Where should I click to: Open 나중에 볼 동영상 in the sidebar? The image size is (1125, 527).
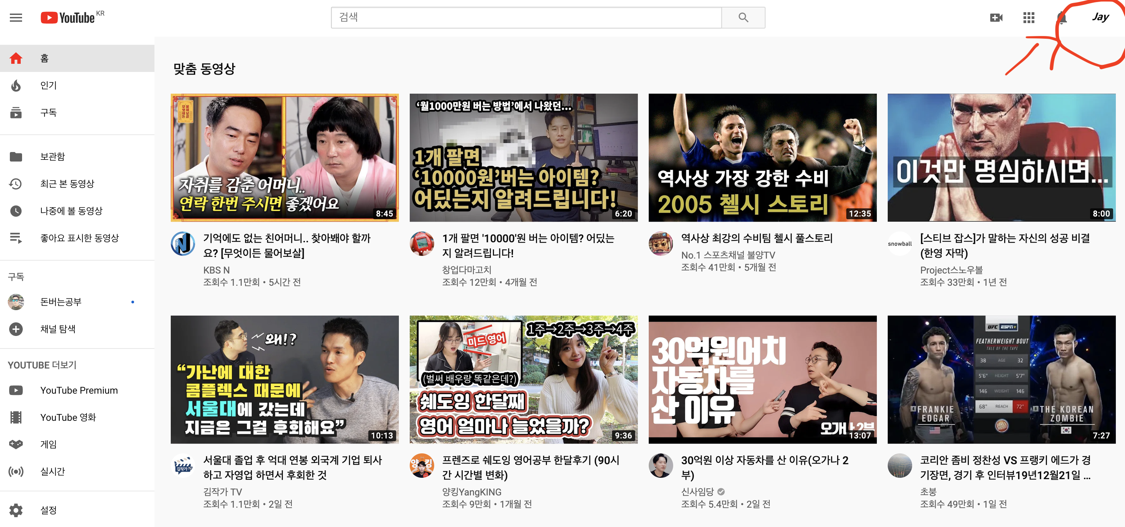(x=77, y=211)
